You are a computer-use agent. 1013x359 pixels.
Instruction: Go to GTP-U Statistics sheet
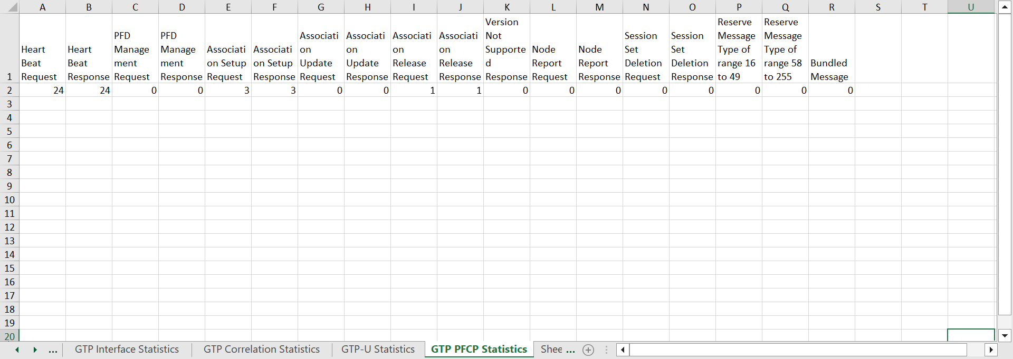click(378, 350)
